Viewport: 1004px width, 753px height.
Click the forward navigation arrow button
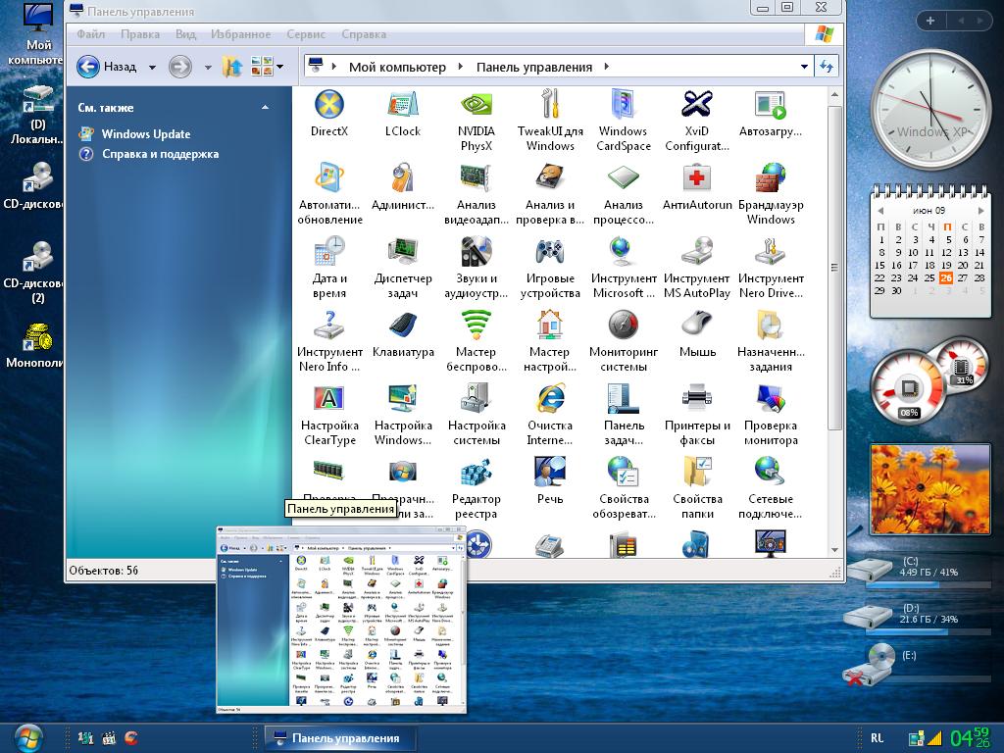(180, 66)
